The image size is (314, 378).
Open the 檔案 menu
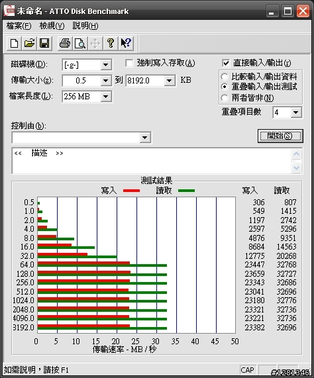click(19, 26)
